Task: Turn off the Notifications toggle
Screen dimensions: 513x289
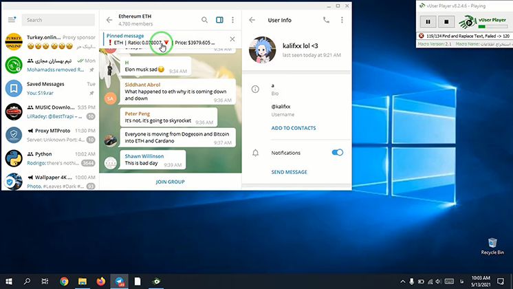Action: [x=337, y=152]
